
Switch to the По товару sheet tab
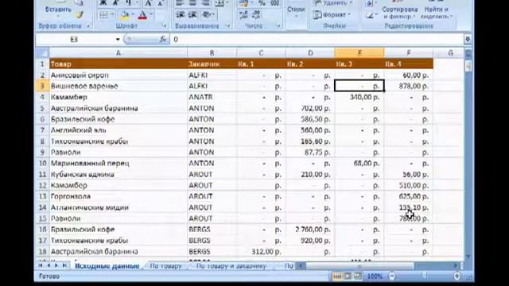pyautogui.click(x=165, y=266)
